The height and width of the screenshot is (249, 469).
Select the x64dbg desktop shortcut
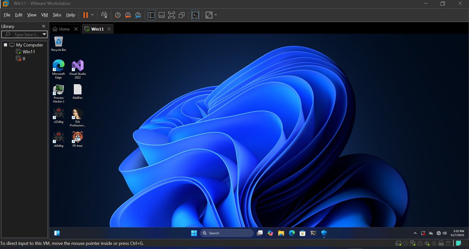pos(58,139)
